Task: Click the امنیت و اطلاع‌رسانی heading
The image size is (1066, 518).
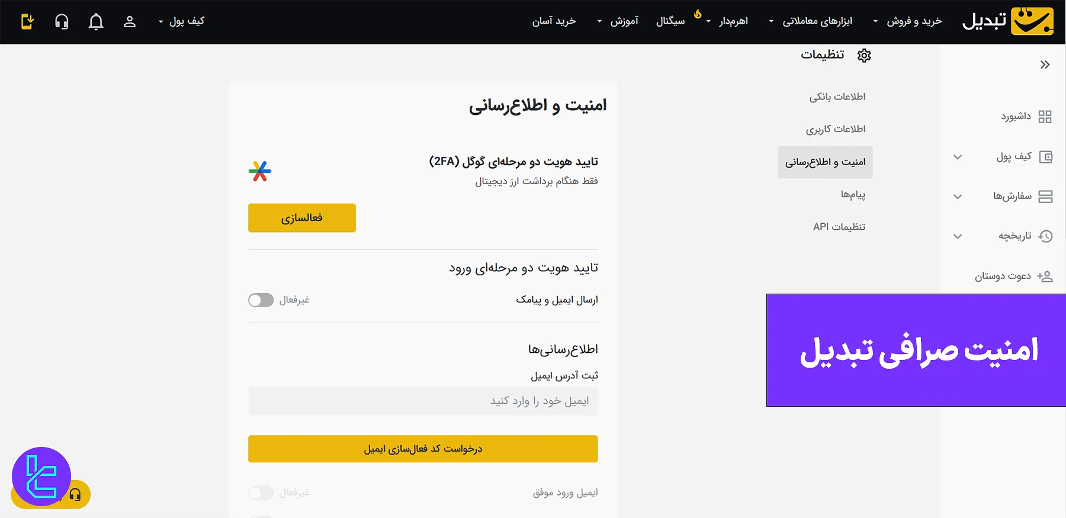Action: click(538, 105)
